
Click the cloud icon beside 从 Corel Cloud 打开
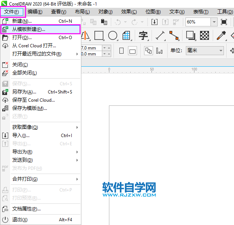(x=5, y=46)
